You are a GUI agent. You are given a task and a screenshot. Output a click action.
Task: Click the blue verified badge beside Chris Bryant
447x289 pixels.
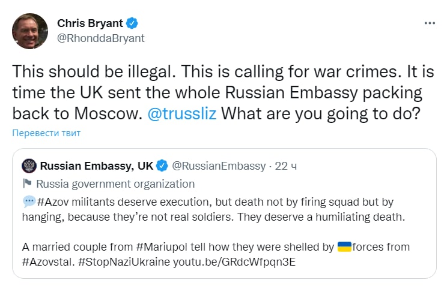tap(132, 23)
